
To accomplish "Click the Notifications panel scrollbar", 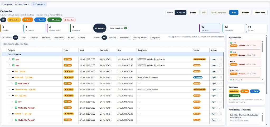I will tap(262, 118).
